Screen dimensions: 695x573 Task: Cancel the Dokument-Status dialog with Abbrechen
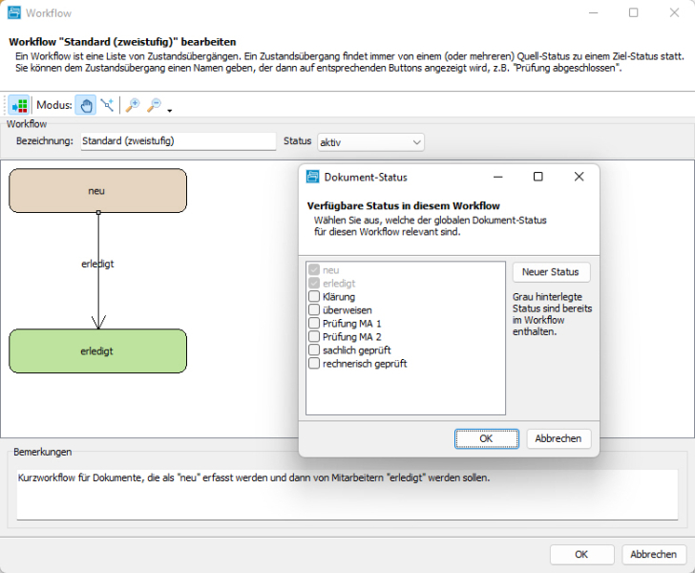click(x=558, y=438)
